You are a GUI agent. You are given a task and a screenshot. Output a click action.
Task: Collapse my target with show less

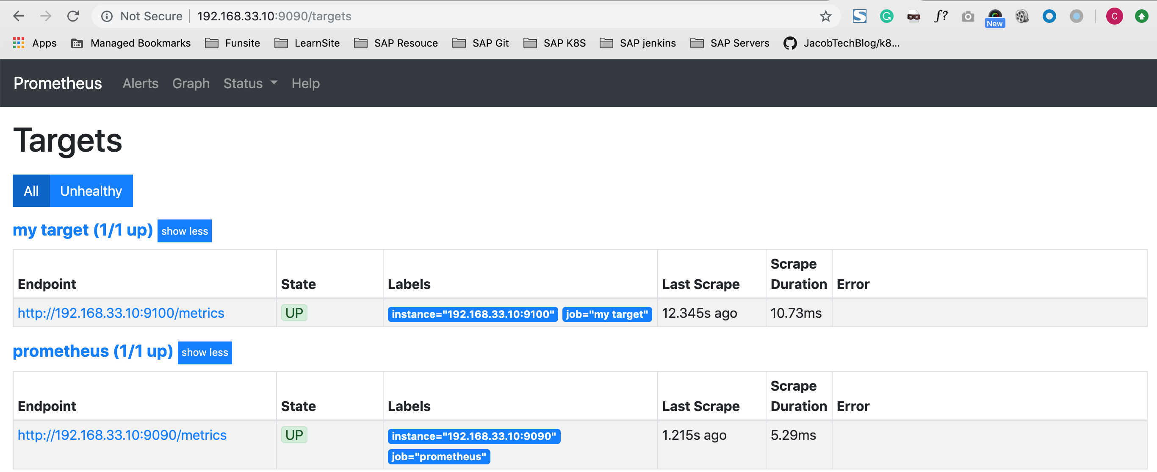coord(185,231)
